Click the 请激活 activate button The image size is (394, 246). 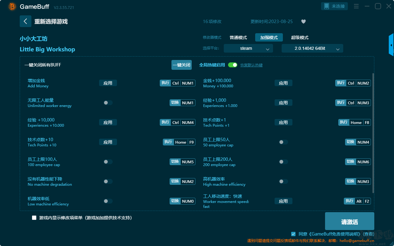350,221
